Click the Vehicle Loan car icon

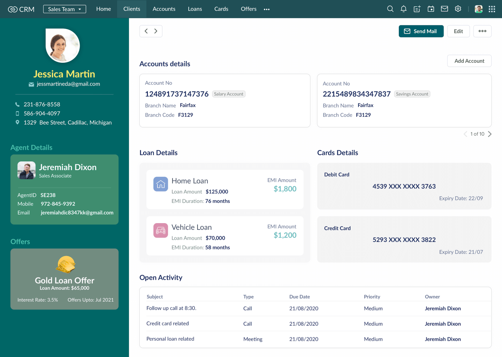[x=161, y=231]
